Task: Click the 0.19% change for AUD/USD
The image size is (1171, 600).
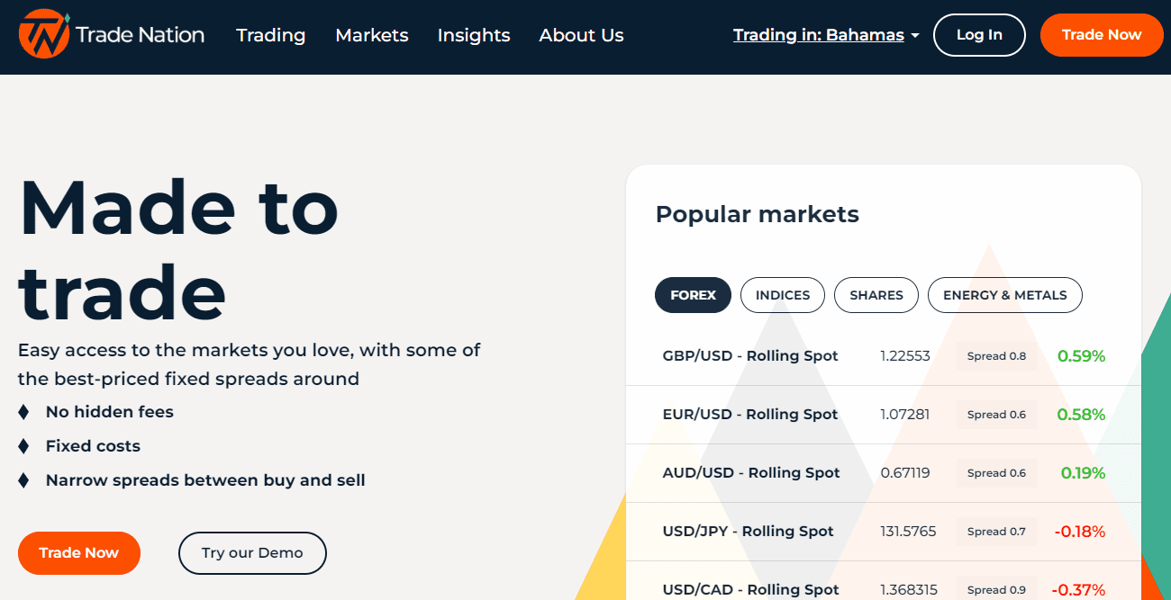Action: tap(1083, 473)
